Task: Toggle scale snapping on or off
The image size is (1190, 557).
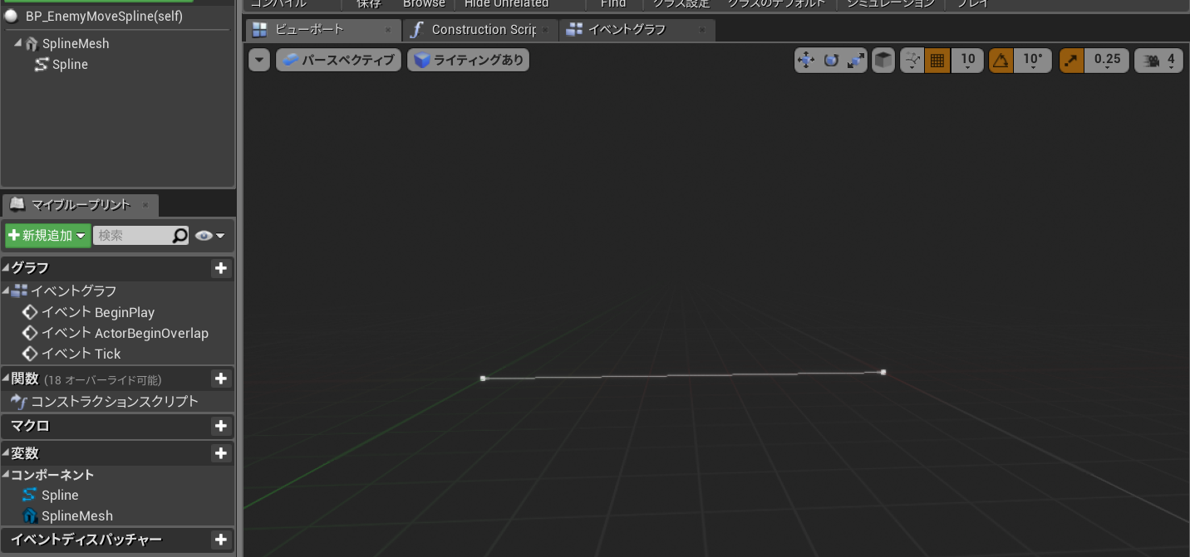Action: (x=1071, y=60)
